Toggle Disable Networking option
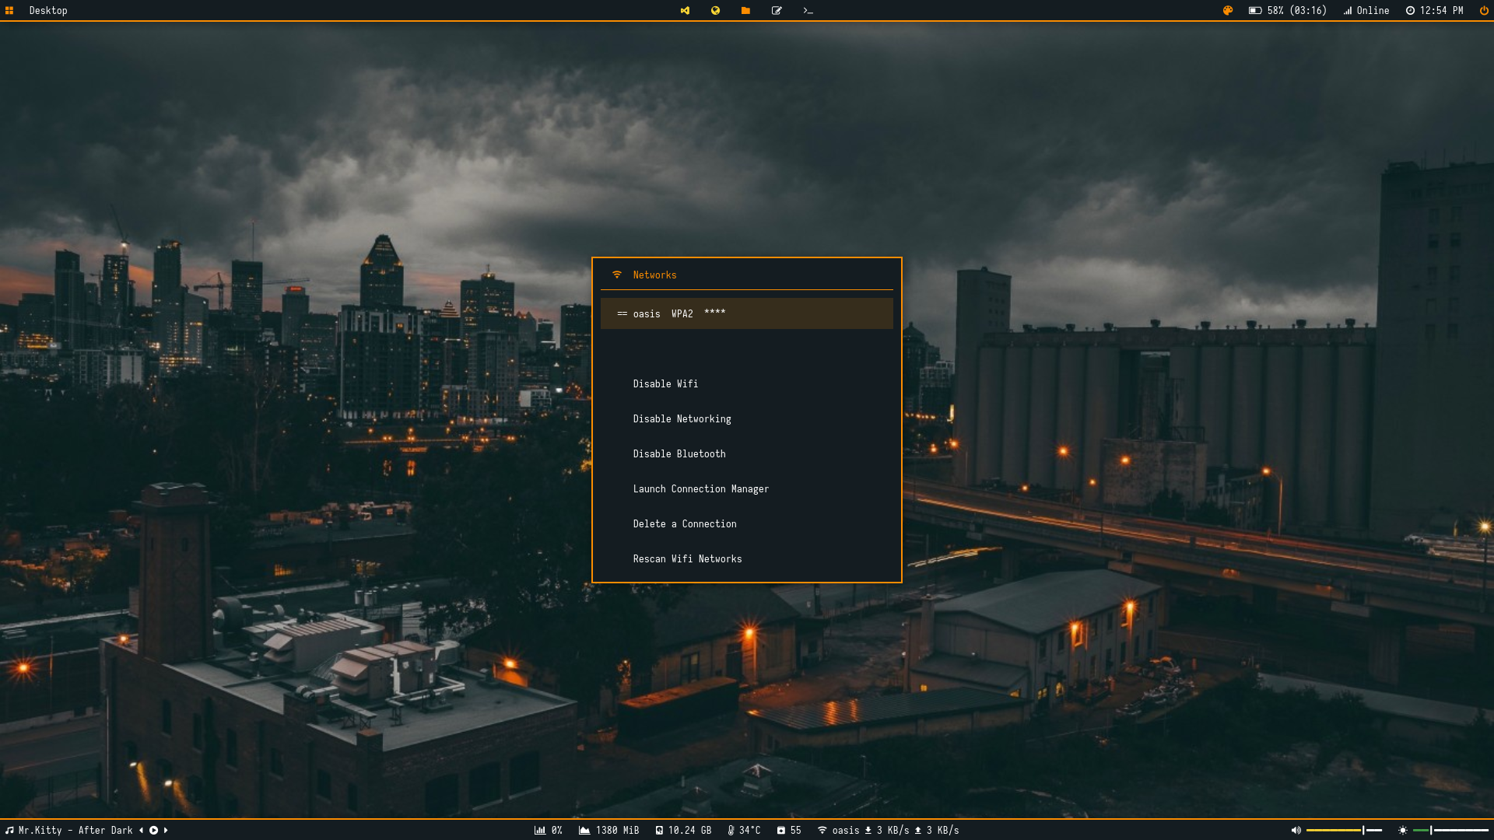This screenshot has width=1494, height=840. (x=682, y=419)
